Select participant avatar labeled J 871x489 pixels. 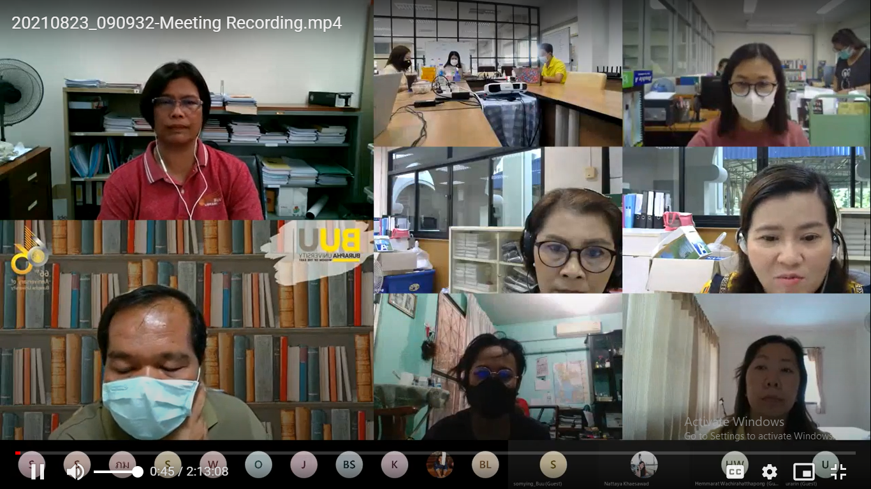(x=304, y=465)
